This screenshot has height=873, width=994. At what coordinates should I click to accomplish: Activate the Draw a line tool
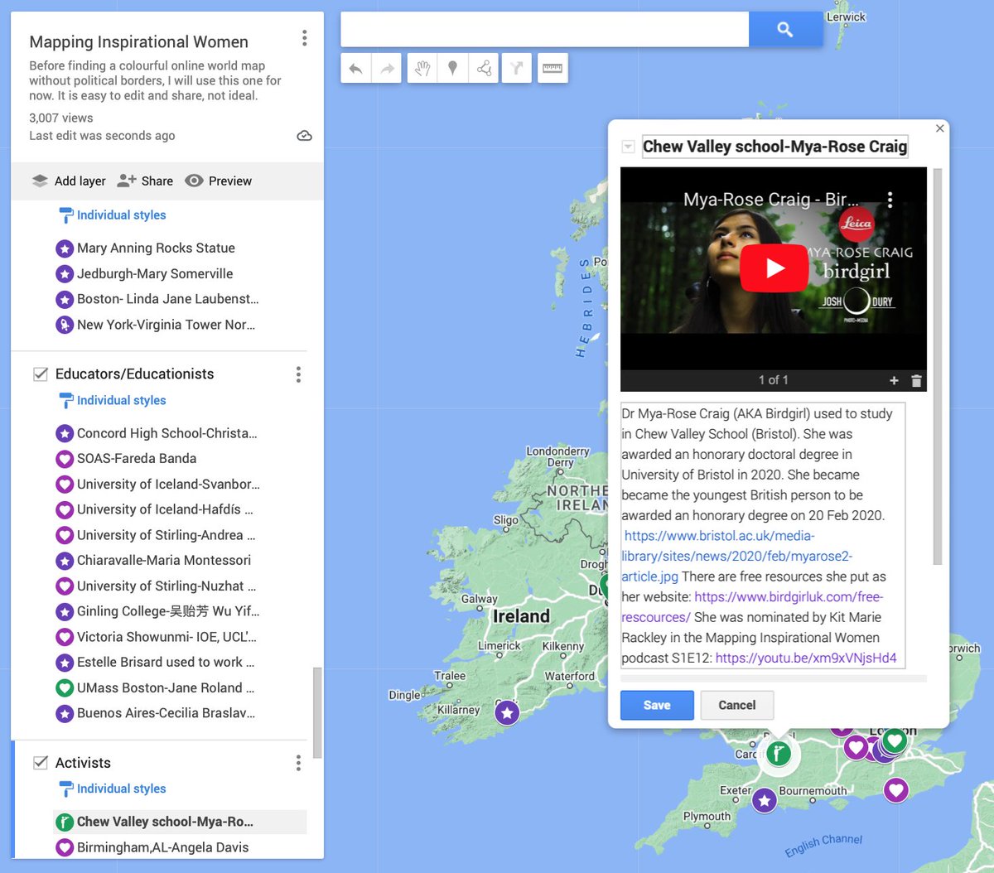484,68
